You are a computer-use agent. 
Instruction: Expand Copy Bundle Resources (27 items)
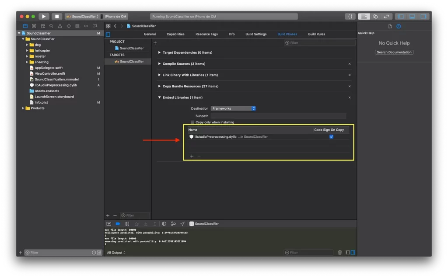pyautogui.click(x=159, y=86)
